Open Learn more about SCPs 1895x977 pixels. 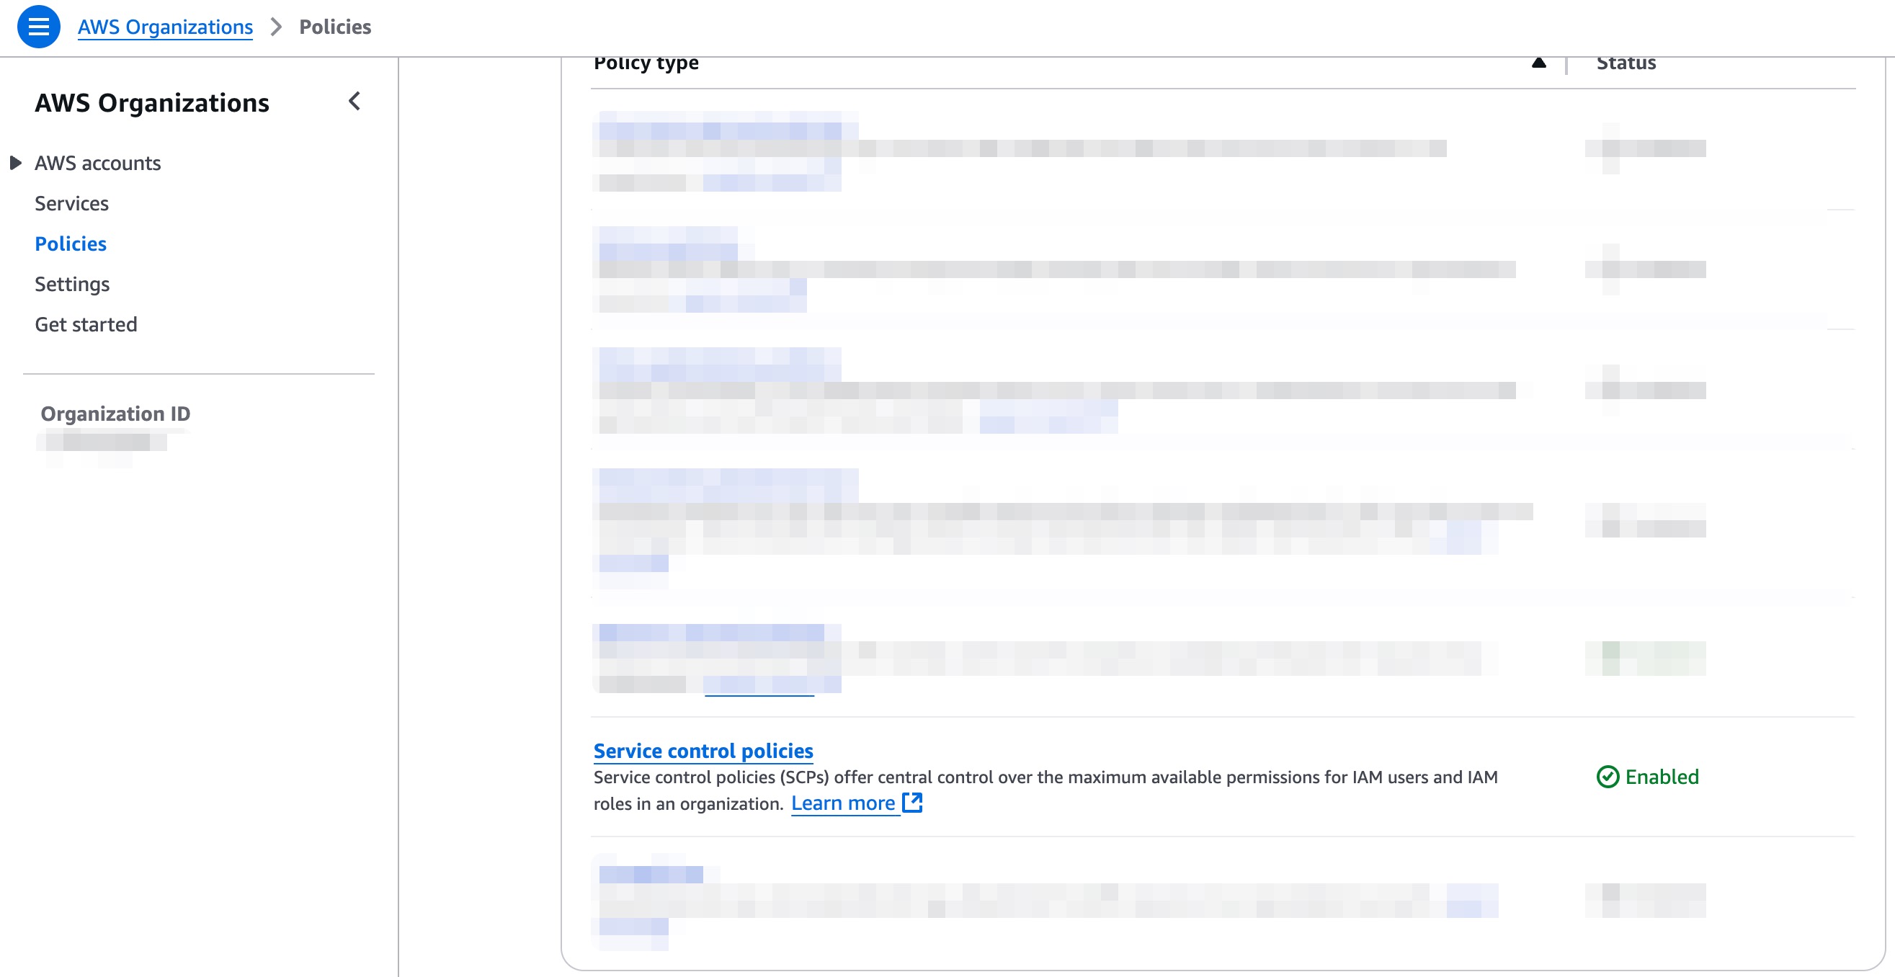point(843,803)
